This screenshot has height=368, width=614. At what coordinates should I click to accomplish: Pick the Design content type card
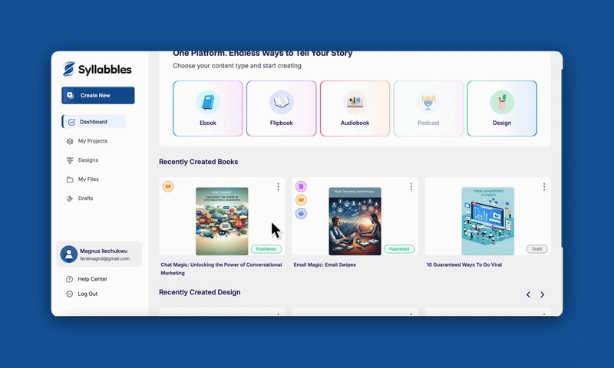(x=501, y=108)
